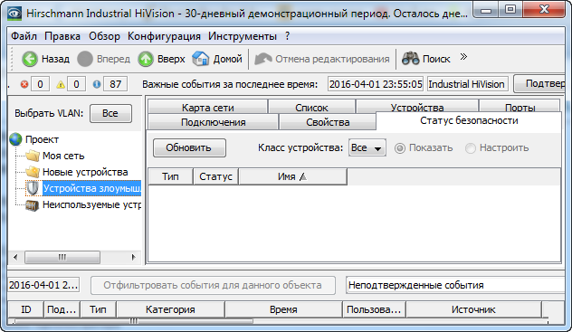The image size is (572, 332).
Task: Click the HiVision eye icon in title bar
Action: [14, 14]
